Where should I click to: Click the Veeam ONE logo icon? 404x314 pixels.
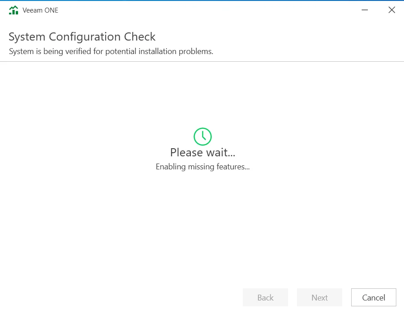point(14,10)
